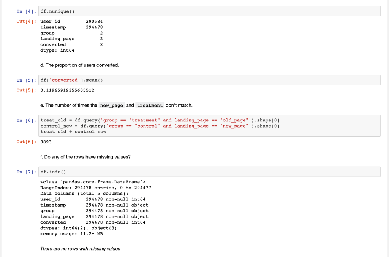The width and height of the screenshot is (389, 257).
Task: Click the 3893 output value
Action: pyautogui.click(x=46, y=142)
